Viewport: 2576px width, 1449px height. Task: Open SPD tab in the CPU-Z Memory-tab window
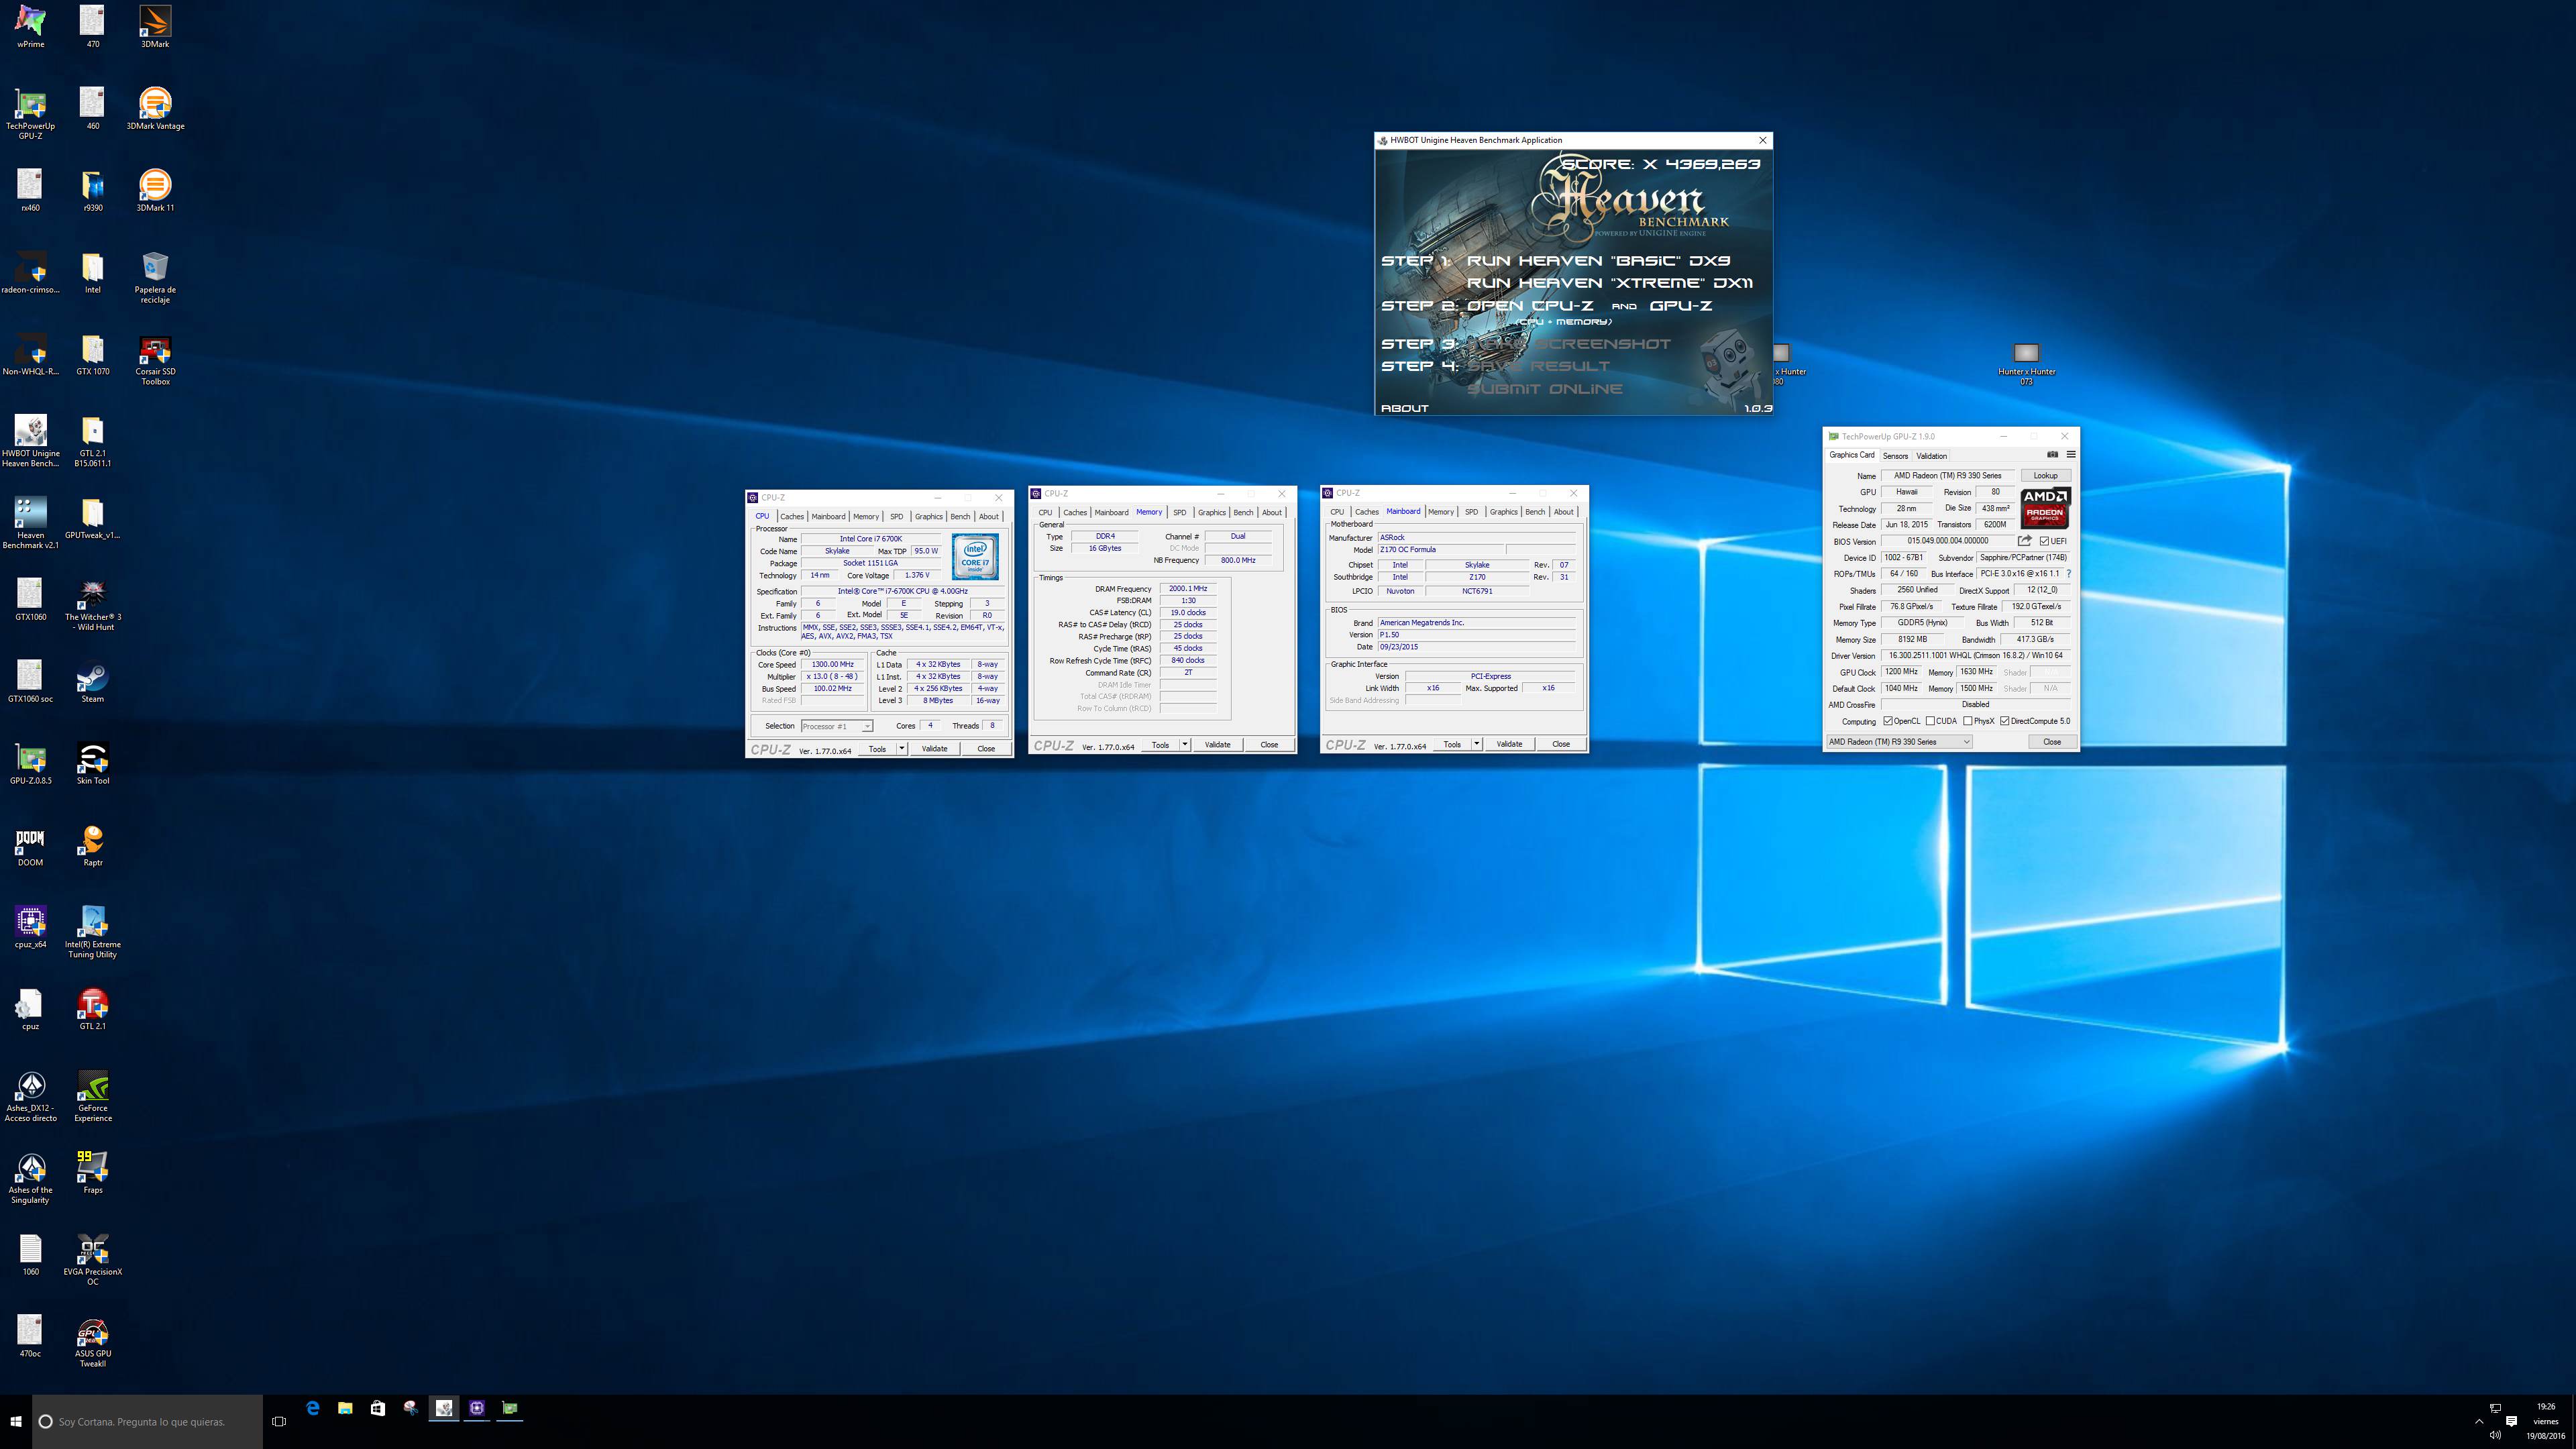(1180, 513)
